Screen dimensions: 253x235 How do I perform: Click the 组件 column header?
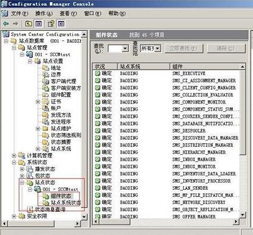click(205, 67)
